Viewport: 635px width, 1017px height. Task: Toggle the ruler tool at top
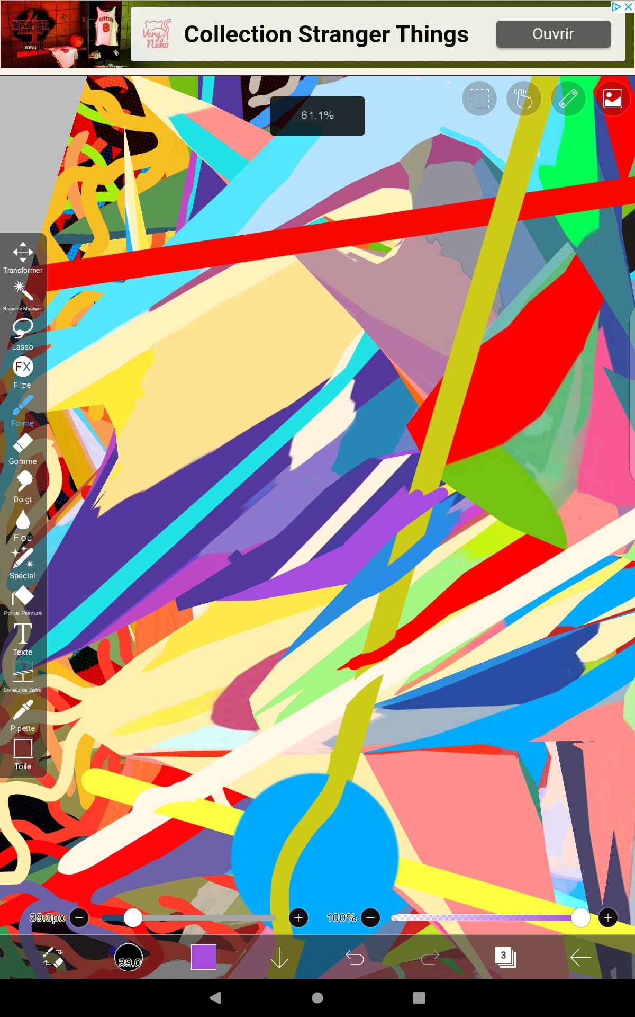(x=568, y=99)
